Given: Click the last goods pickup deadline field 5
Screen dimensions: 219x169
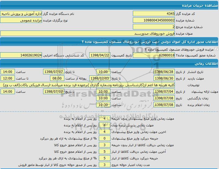Looking at the screenshot, I should pos(104,151).
